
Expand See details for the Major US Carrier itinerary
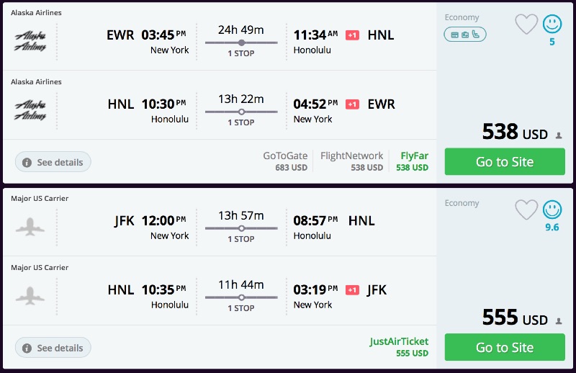(x=53, y=348)
